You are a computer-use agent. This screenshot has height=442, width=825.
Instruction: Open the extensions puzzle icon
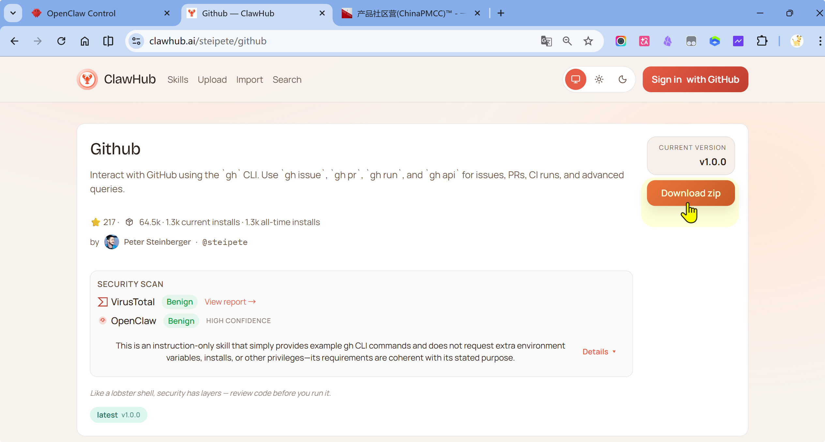pos(762,41)
